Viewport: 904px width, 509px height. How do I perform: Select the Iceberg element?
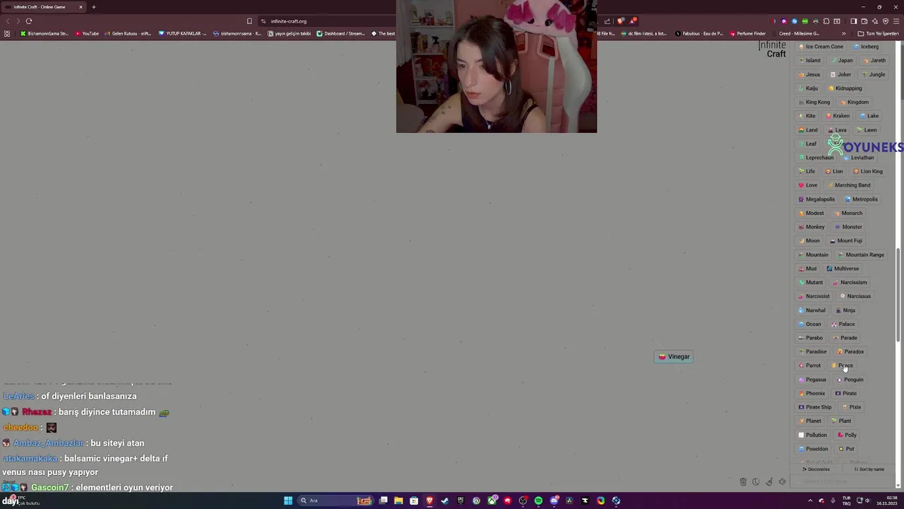(866, 47)
